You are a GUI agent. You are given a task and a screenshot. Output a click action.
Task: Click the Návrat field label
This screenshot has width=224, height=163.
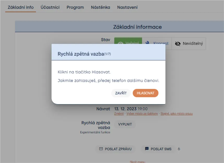[x=103, y=109]
